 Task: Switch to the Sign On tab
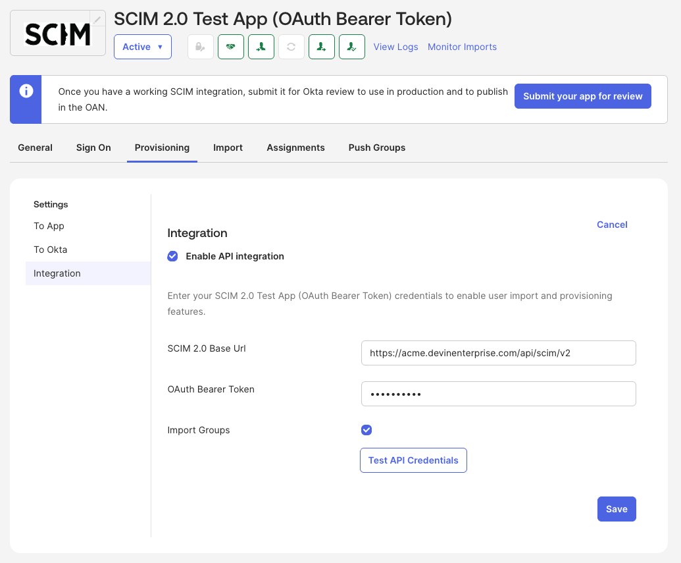[93, 147]
